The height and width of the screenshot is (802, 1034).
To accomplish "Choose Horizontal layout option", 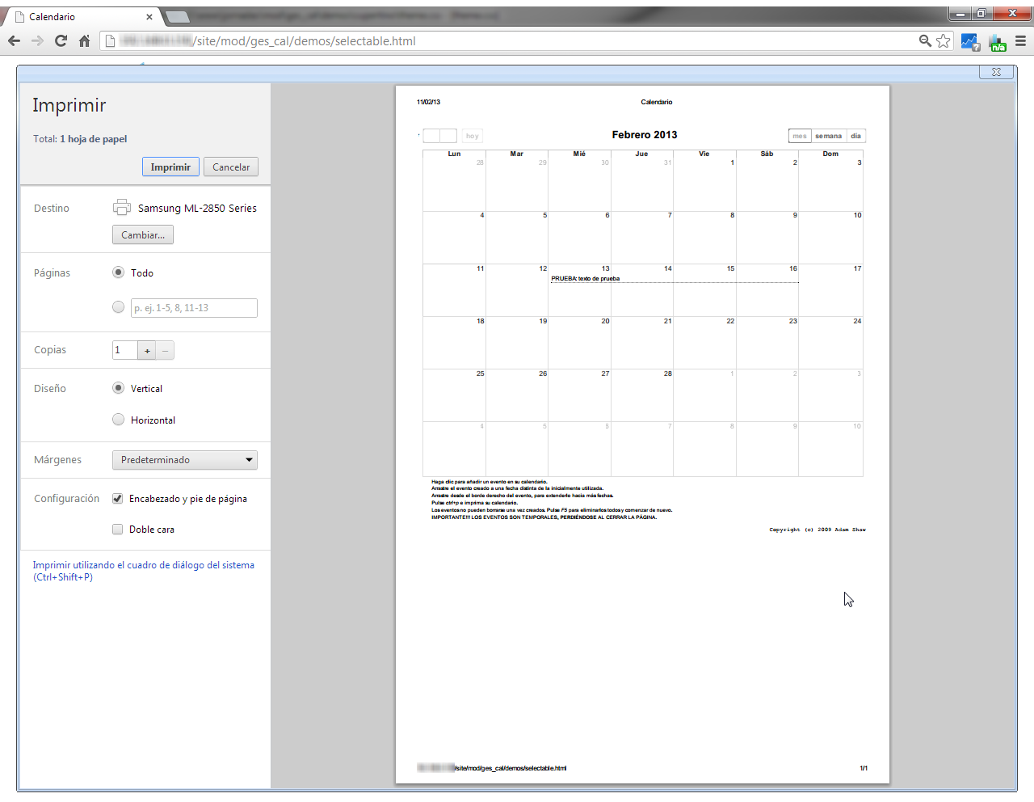I will pyautogui.click(x=119, y=420).
